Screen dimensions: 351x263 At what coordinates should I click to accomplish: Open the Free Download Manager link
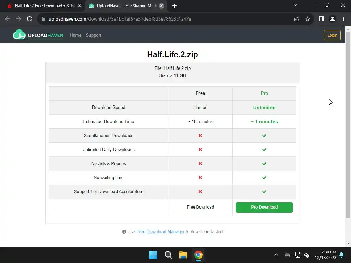[x=160, y=232]
